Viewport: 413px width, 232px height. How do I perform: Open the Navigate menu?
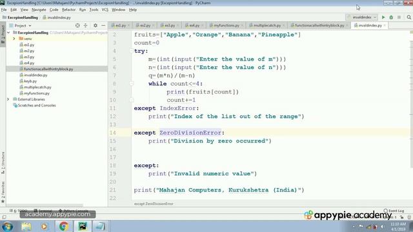pyautogui.click(x=39, y=10)
